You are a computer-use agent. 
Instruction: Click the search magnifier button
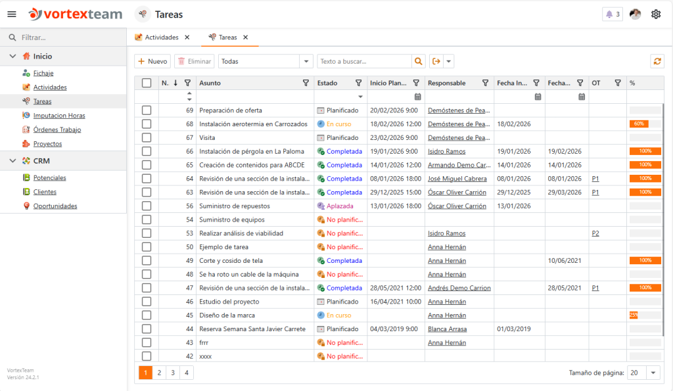point(418,61)
